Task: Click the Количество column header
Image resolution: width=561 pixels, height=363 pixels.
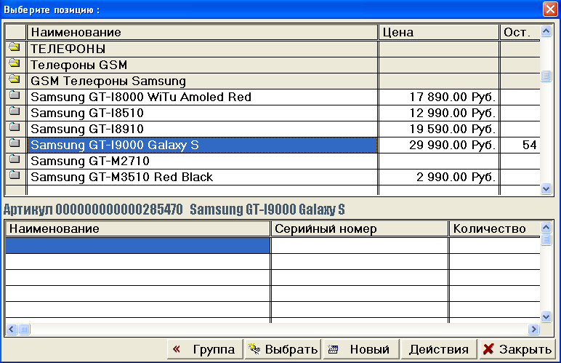Action: 495,228
